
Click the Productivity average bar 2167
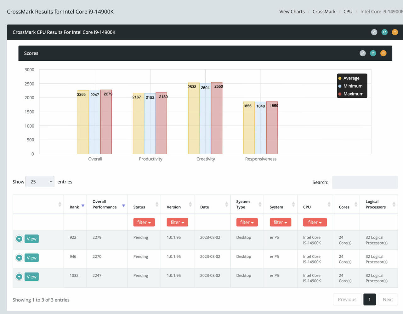tap(139, 124)
